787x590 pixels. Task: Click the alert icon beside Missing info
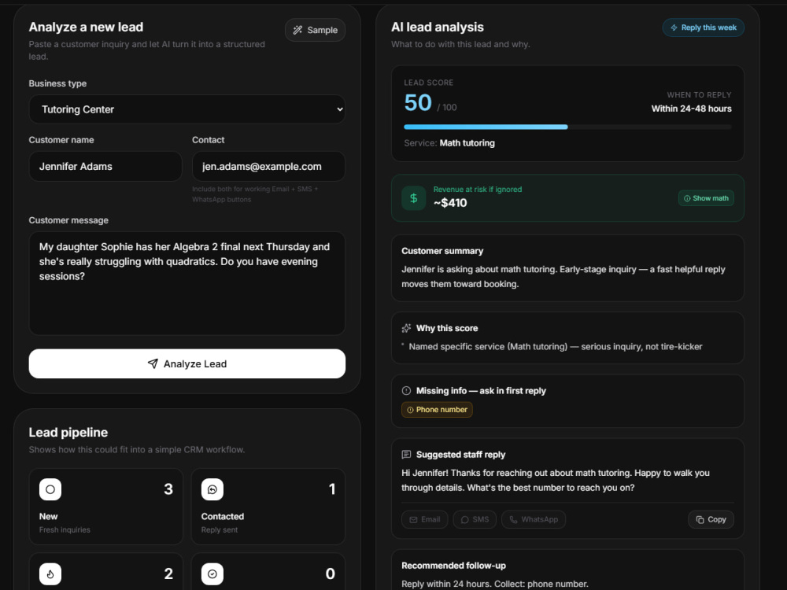407,391
